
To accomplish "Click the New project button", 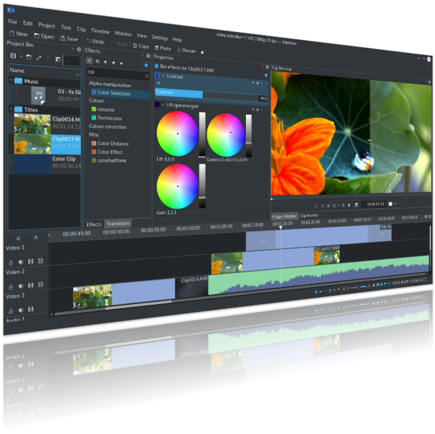I will tap(18, 33).
